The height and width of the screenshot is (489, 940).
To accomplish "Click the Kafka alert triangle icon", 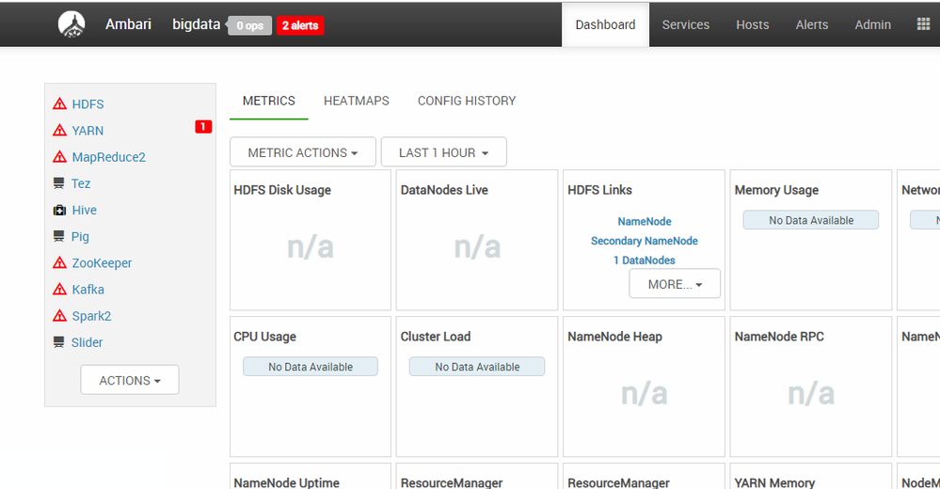I will click(59, 290).
